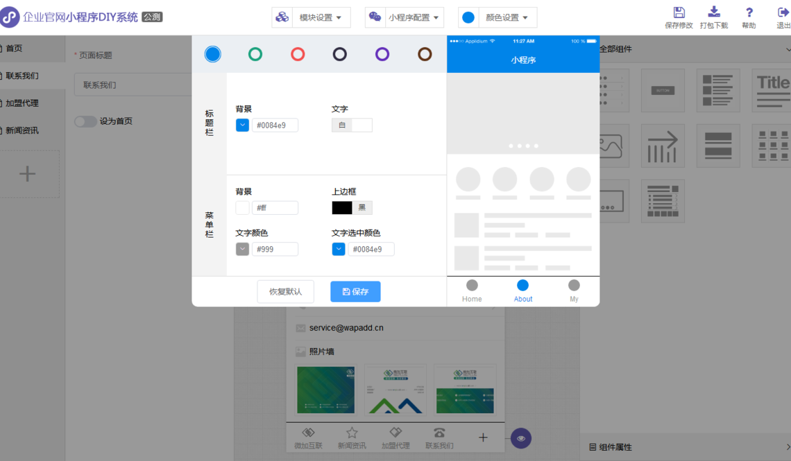Click the blue Save (保存) button
The image size is (791, 461).
click(x=355, y=292)
